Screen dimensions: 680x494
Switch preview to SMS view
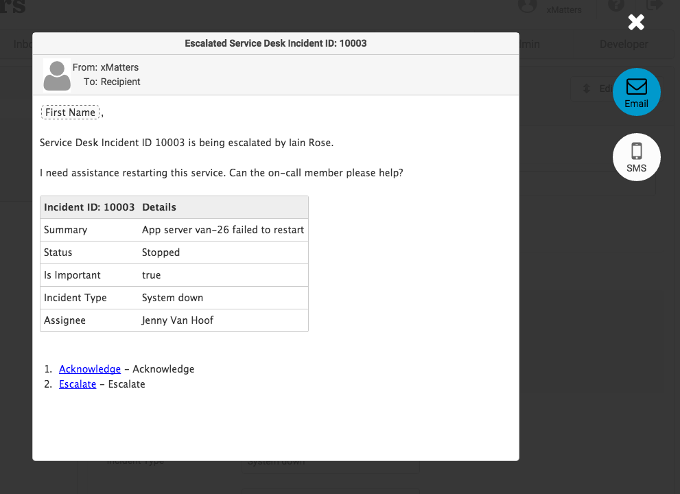coord(637,157)
